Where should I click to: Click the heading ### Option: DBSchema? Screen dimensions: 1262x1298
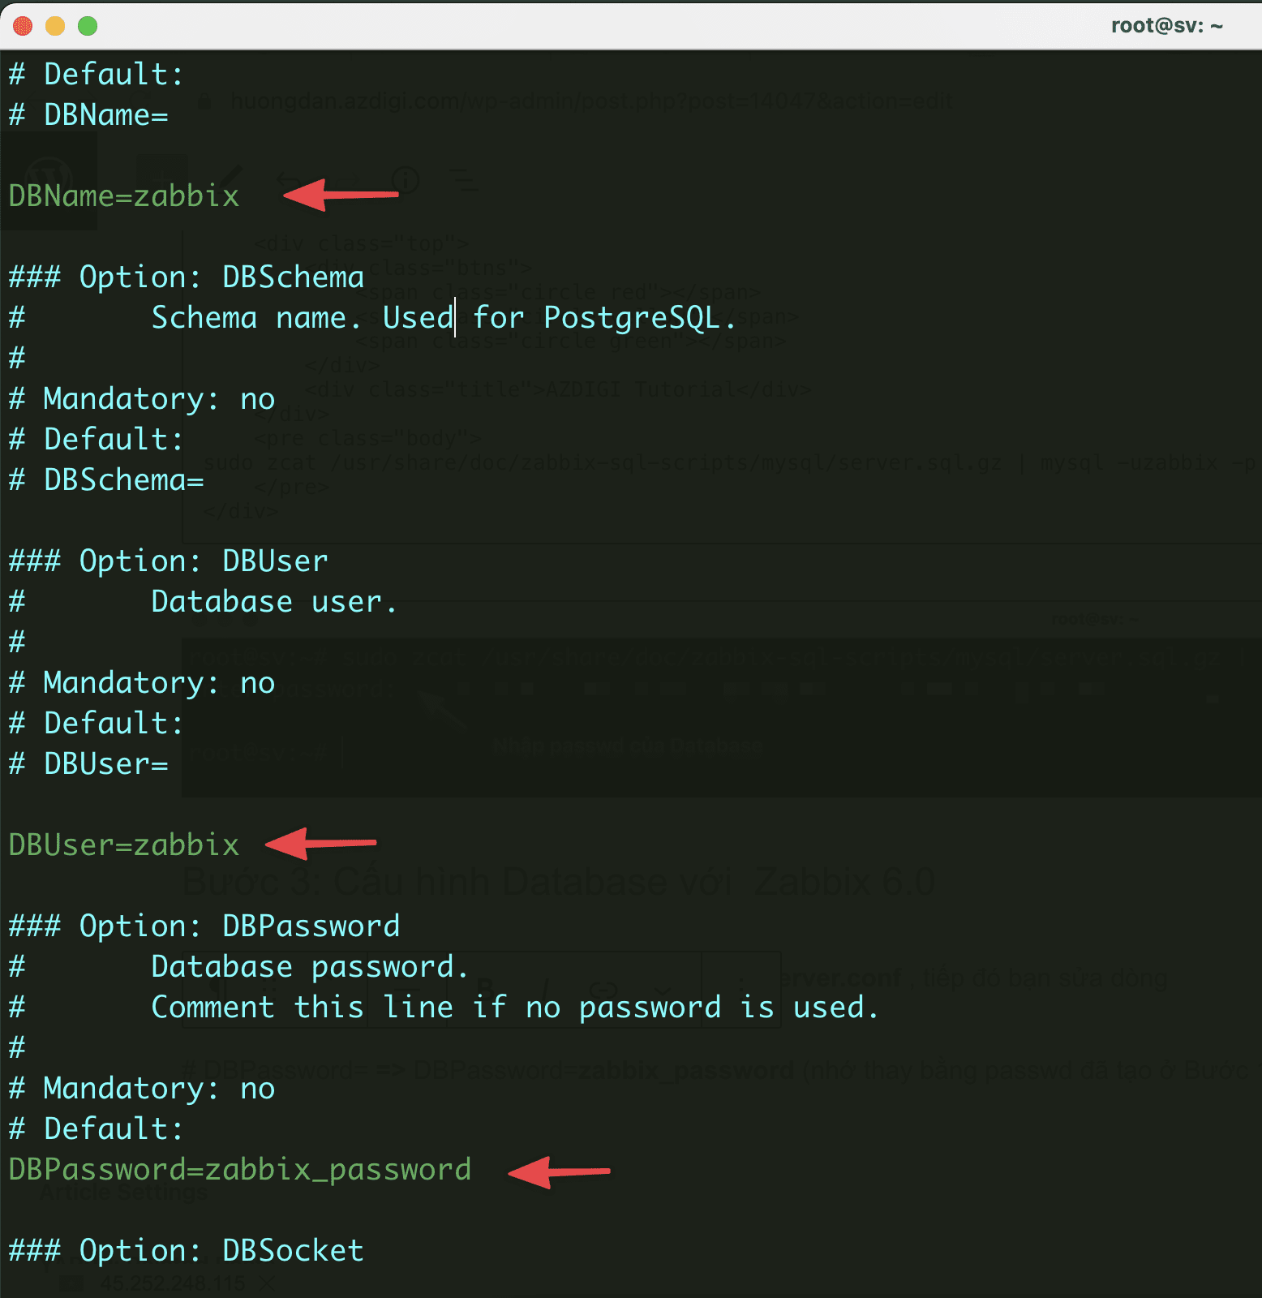click(187, 277)
